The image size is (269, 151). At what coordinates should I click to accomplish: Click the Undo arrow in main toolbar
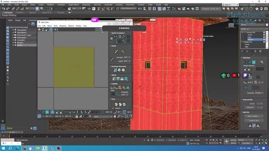[3, 8]
